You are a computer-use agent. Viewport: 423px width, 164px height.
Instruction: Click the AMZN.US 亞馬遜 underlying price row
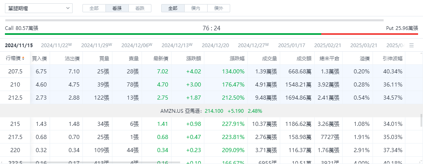211,111
